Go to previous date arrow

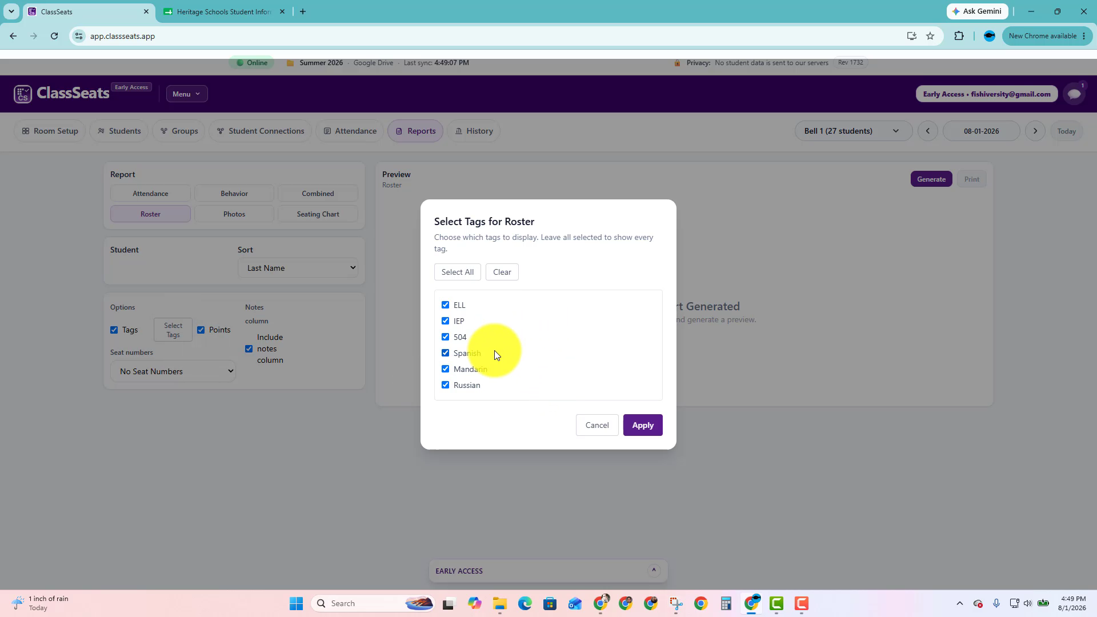click(928, 131)
